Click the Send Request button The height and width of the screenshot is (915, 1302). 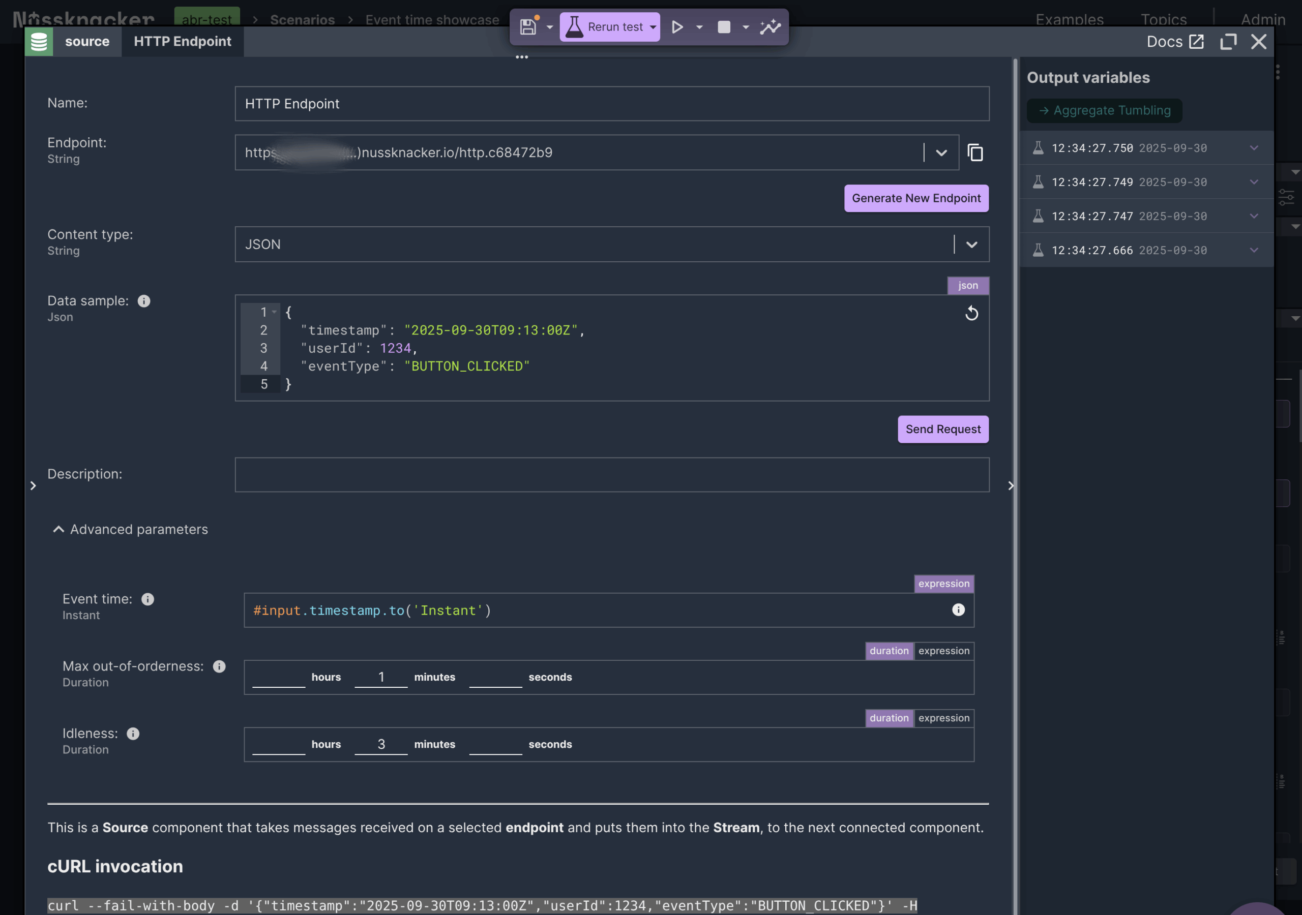pos(942,429)
